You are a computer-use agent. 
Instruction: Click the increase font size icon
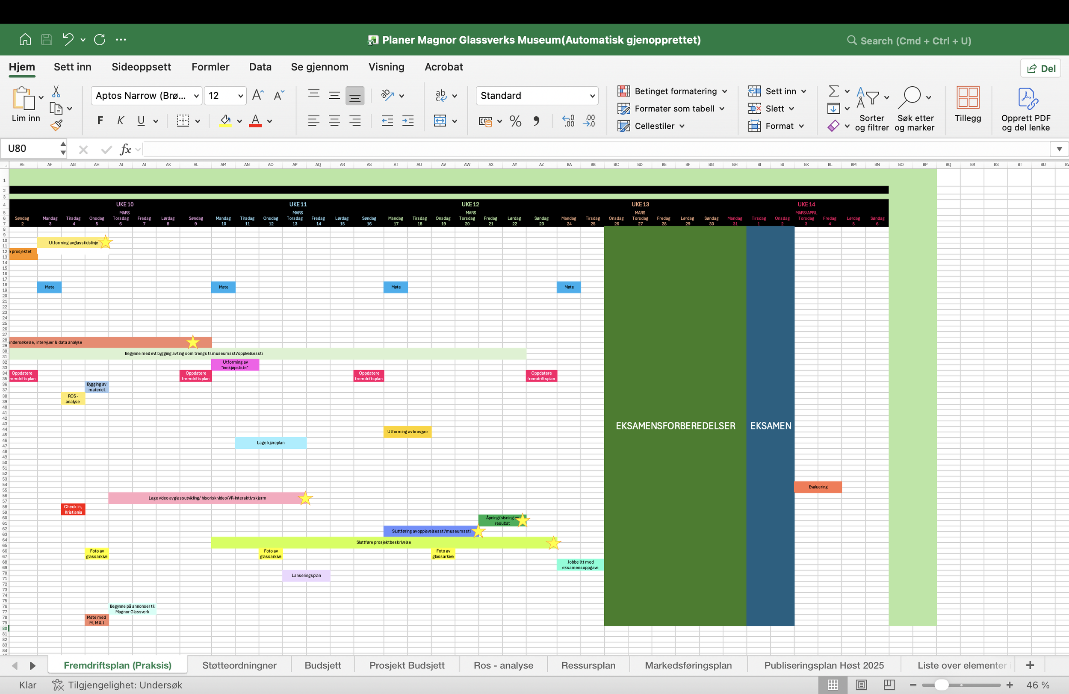click(257, 95)
